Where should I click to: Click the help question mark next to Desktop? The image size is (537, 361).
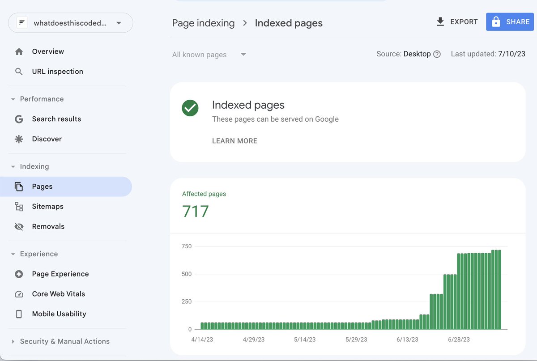point(437,54)
